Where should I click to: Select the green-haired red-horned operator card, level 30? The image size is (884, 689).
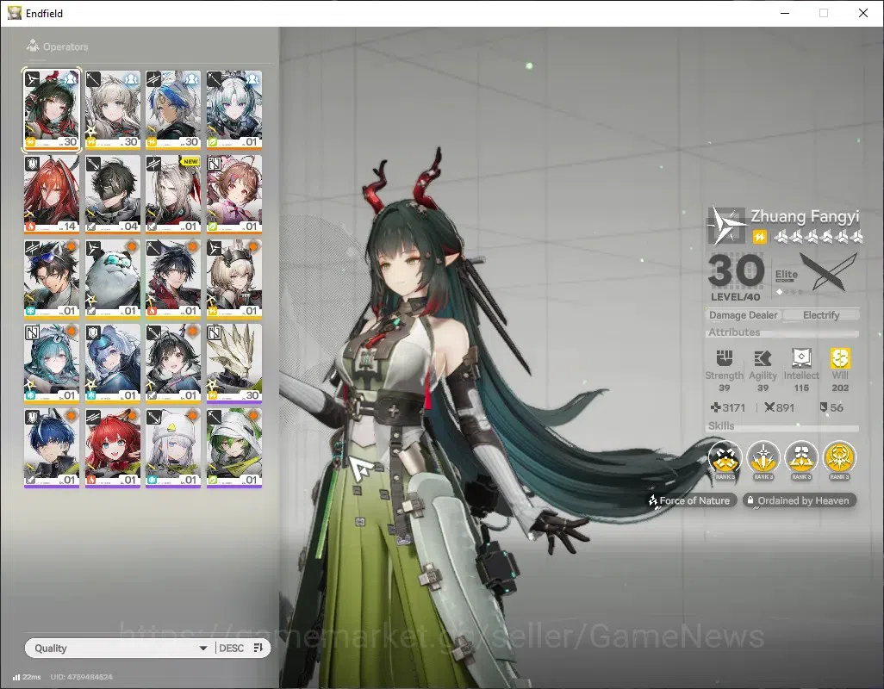52,110
